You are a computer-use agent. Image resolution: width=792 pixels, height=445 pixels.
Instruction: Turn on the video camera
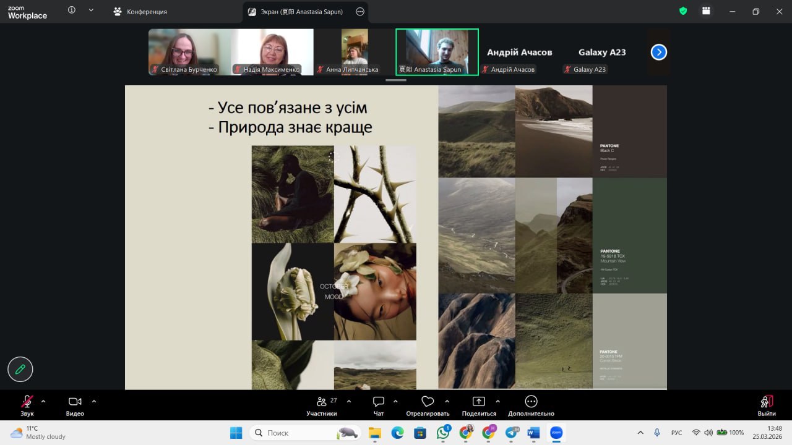pyautogui.click(x=75, y=405)
